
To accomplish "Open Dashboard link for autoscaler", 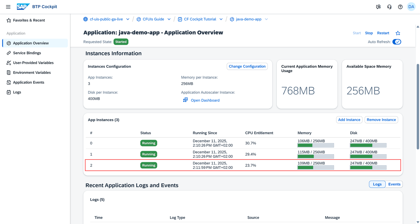I will tap(205, 100).
